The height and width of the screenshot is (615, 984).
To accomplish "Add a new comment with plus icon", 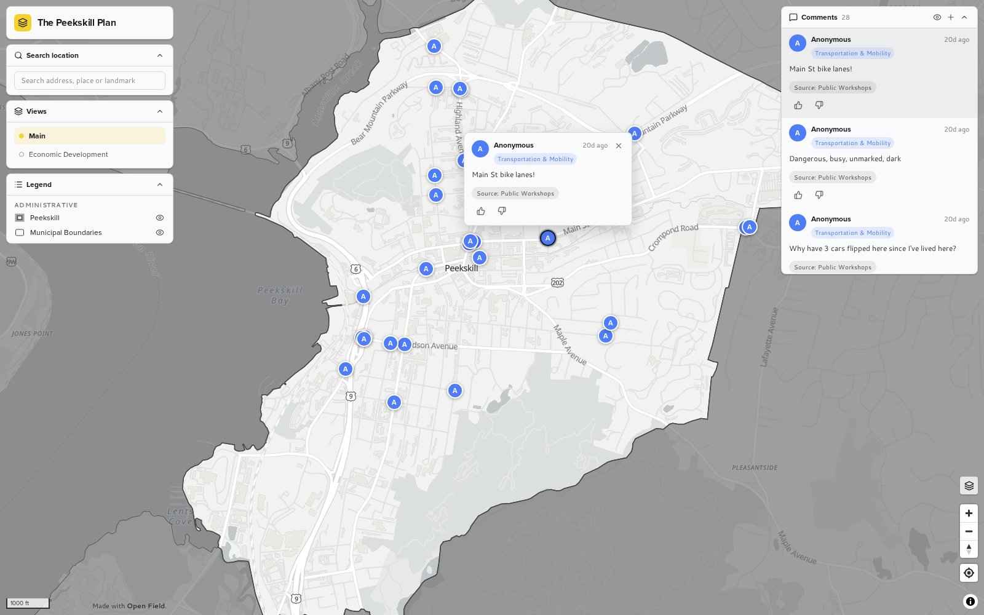I will [951, 17].
